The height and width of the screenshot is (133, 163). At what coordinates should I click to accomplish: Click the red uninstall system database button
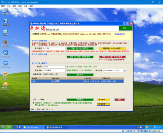click(x=112, y=57)
